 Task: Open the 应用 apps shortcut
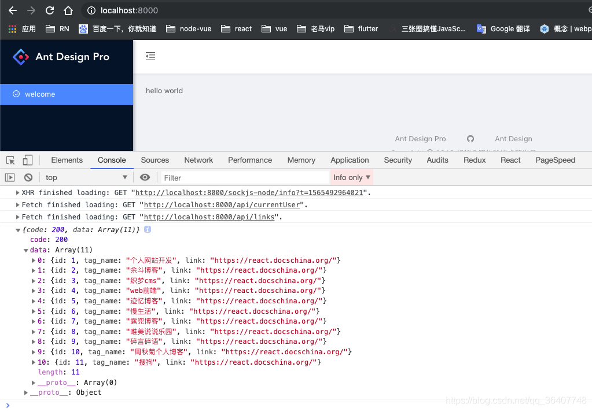tap(22, 29)
